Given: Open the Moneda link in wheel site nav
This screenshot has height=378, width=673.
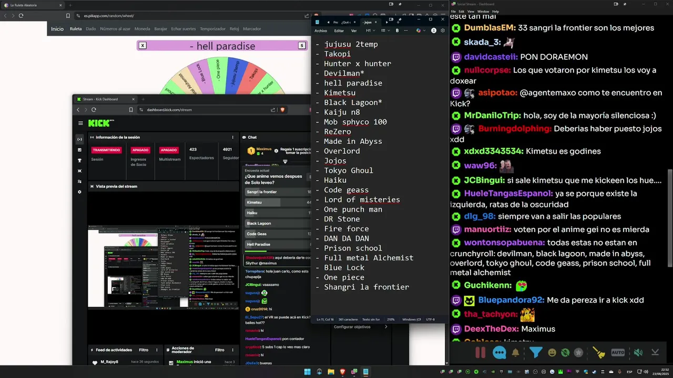Looking at the screenshot, I should (142, 29).
